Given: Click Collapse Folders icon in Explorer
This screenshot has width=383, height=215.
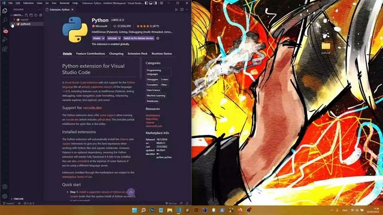Looking at the screenshot, I should (x=41, y=15).
